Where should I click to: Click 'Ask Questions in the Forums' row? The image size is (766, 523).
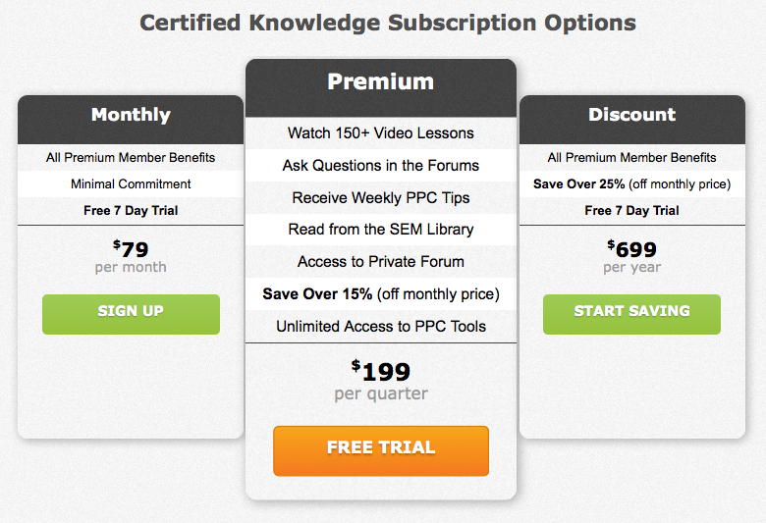coord(381,166)
